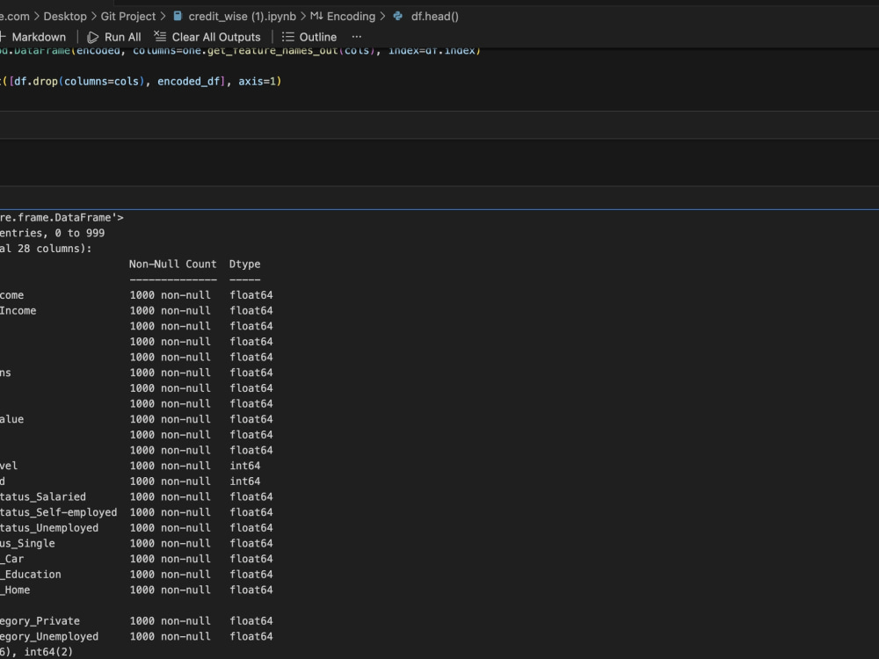Open the Encoding breadcrumb section
The width and height of the screenshot is (879, 659).
[351, 16]
